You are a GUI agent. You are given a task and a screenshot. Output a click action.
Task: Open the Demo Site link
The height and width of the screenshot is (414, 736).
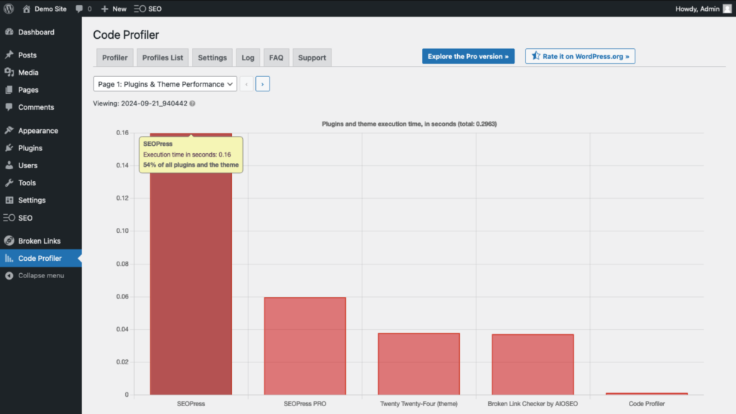(x=51, y=9)
